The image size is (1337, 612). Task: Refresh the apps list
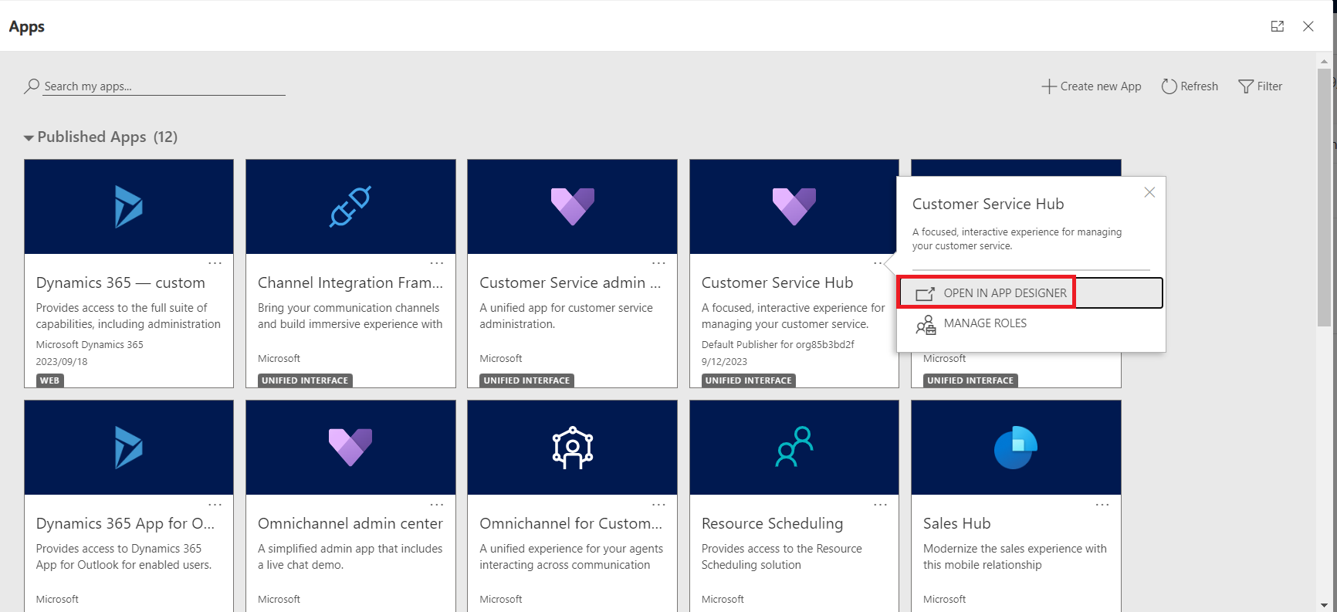[x=1190, y=86]
